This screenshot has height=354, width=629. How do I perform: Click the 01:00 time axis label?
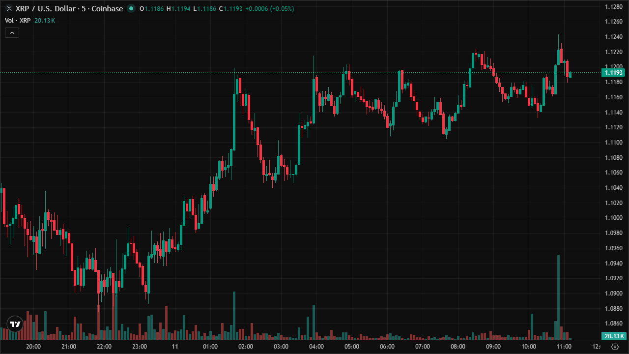tap(210, 347)
